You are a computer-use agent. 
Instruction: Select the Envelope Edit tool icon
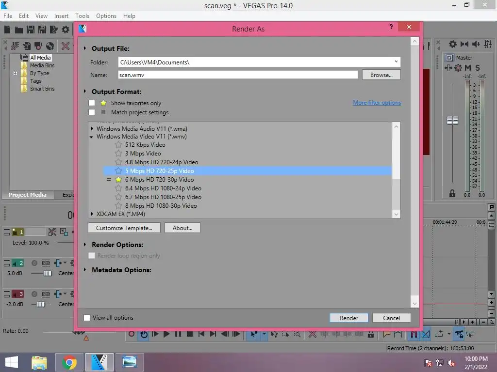coord(274,334)
